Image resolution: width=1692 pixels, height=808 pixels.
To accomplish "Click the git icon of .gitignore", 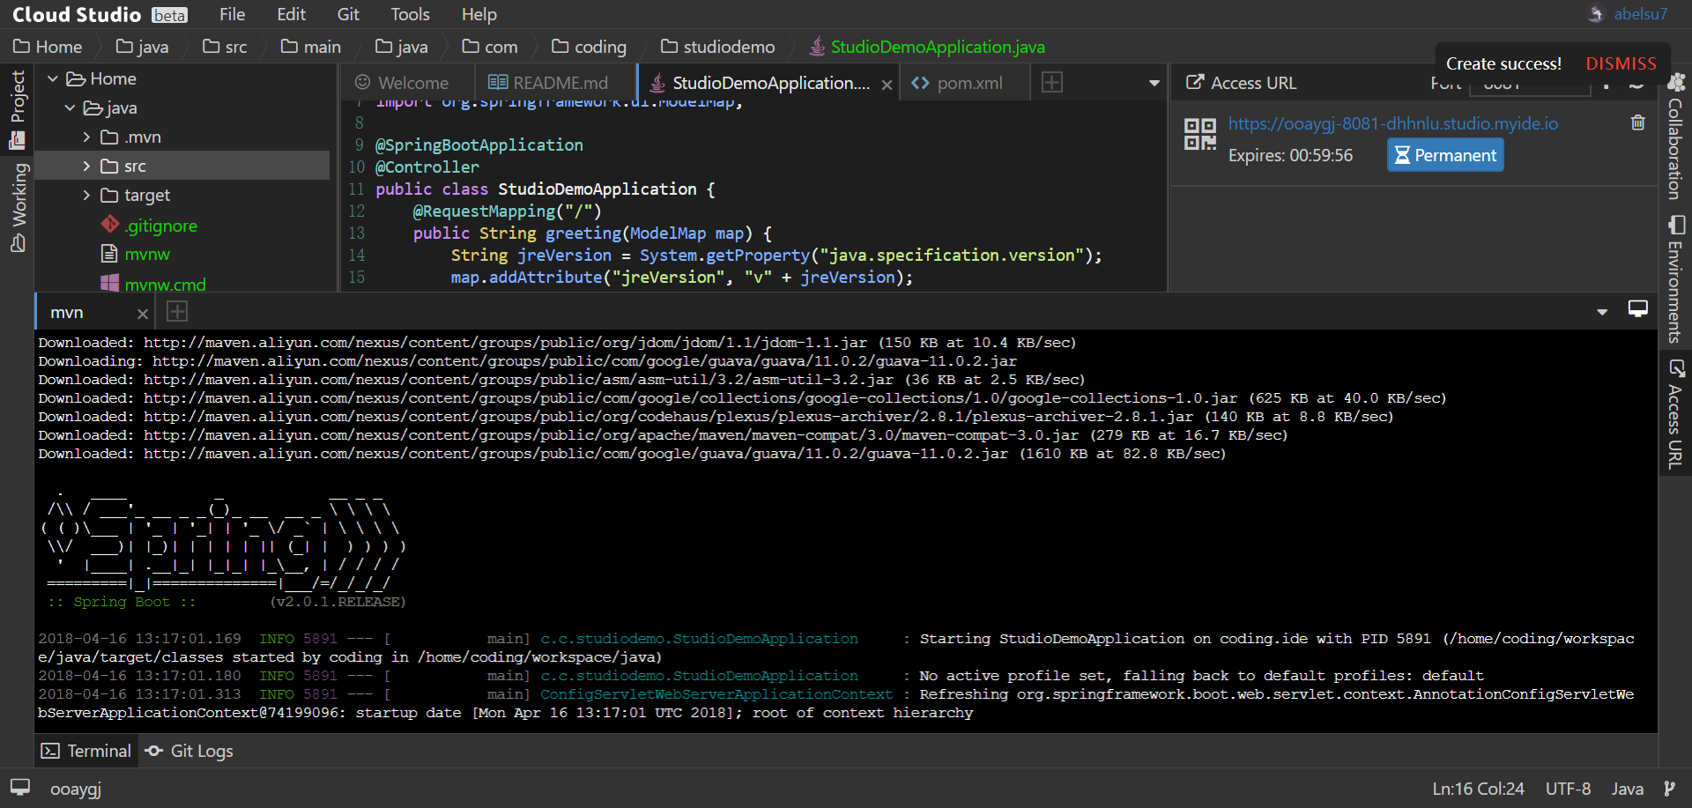I will (x=109, y=225).
